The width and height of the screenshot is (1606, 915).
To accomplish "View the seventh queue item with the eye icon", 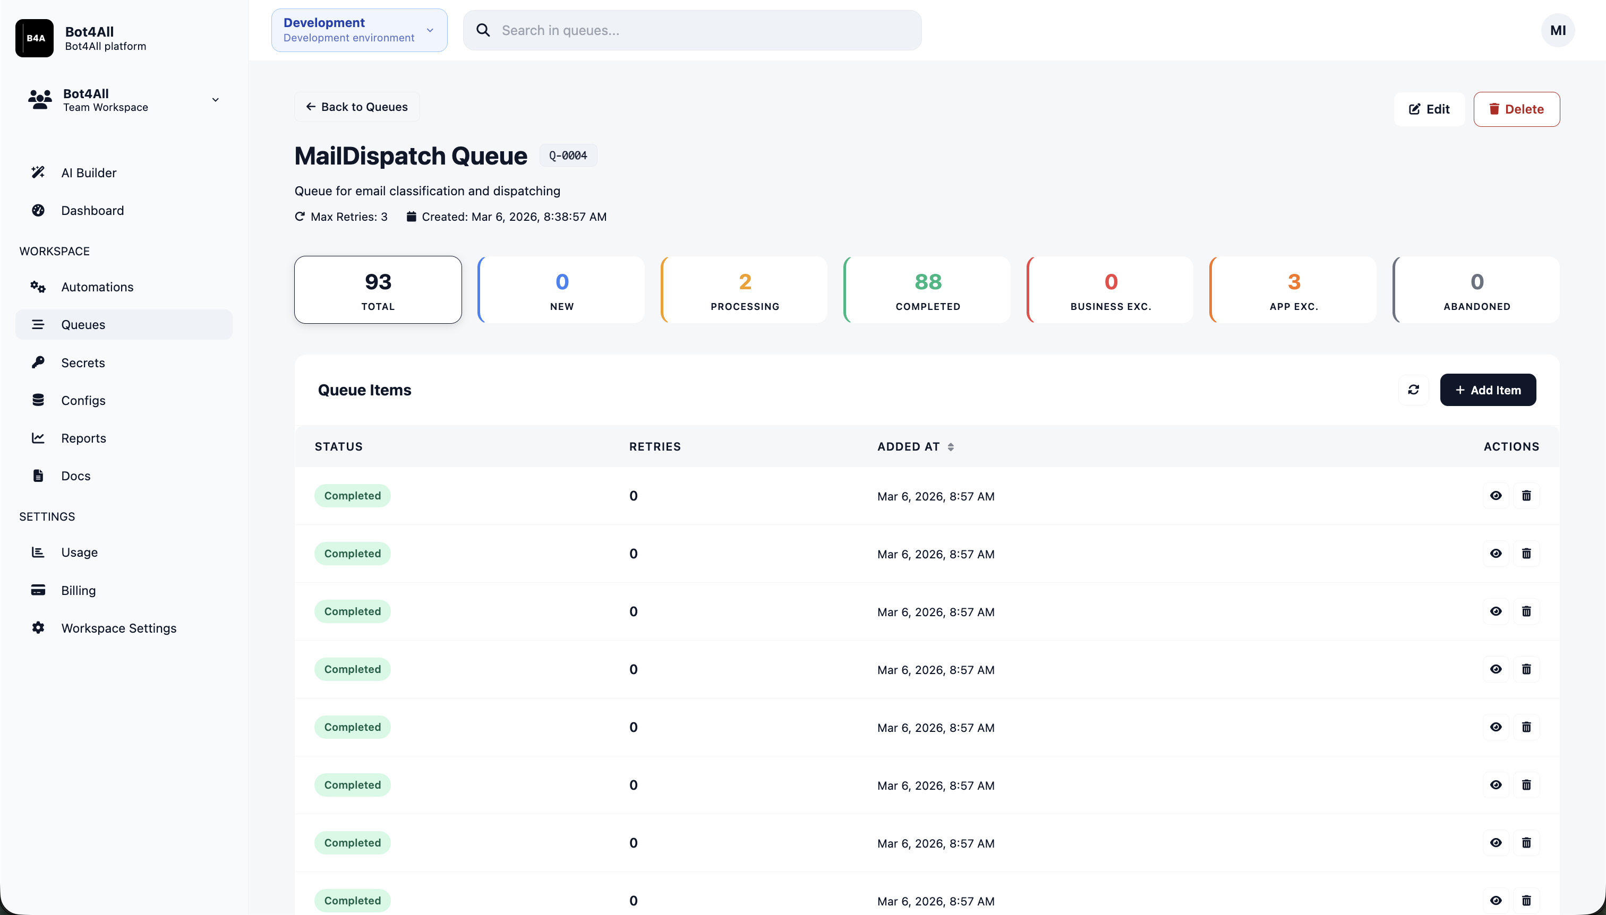I will pos(1496,842).
